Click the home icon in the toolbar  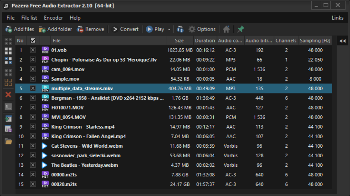226,29
